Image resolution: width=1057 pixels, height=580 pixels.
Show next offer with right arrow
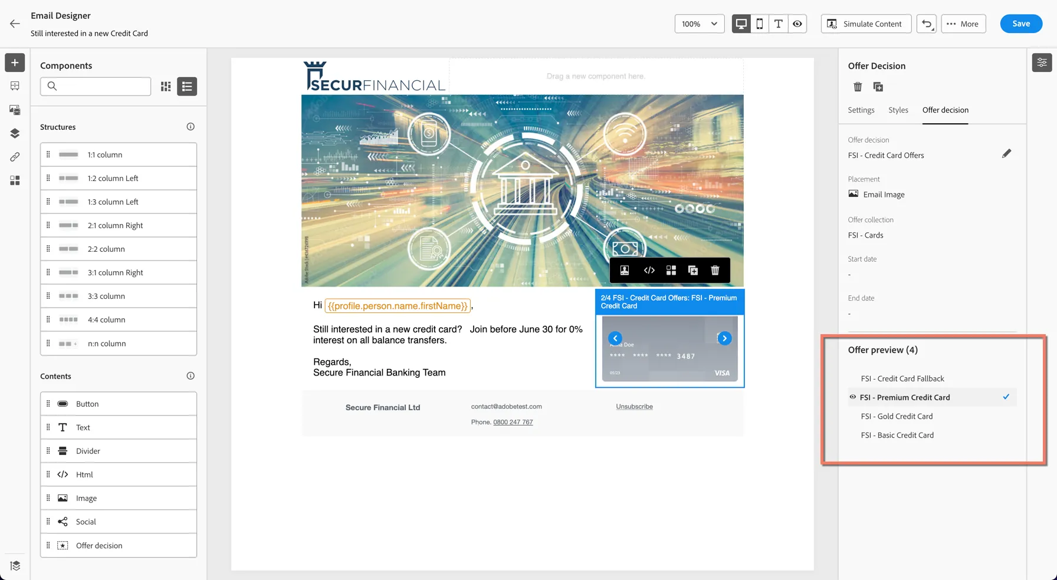(724, 338)
